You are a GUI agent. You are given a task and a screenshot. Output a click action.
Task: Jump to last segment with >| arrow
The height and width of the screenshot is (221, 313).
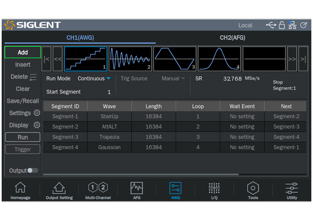point(303,59)
